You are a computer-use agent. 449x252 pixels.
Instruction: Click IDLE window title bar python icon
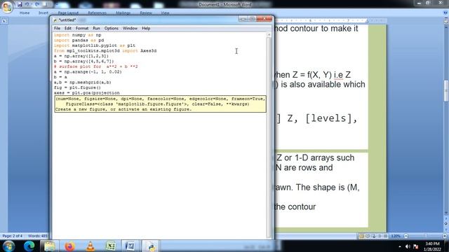pyautogui.click(x=55, y=20)
